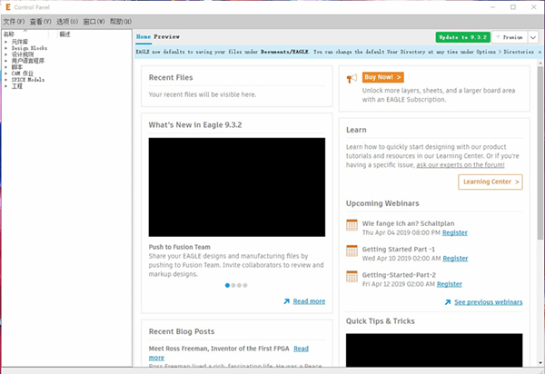Register for Getting Started Part -1 webinar

(x=455, y=259)
